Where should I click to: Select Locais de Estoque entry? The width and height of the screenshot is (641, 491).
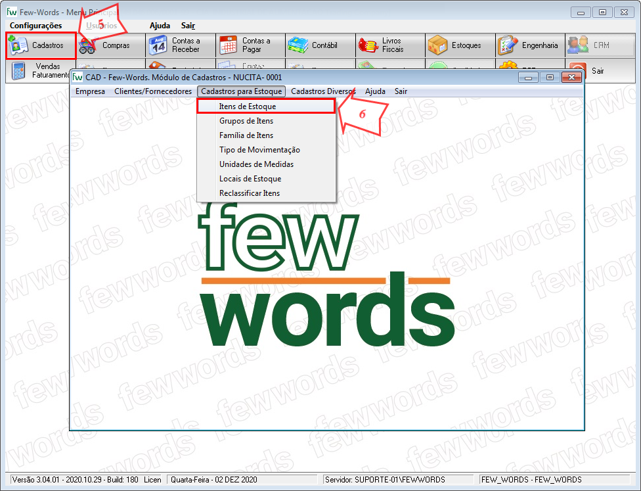(x=266, y=179)
